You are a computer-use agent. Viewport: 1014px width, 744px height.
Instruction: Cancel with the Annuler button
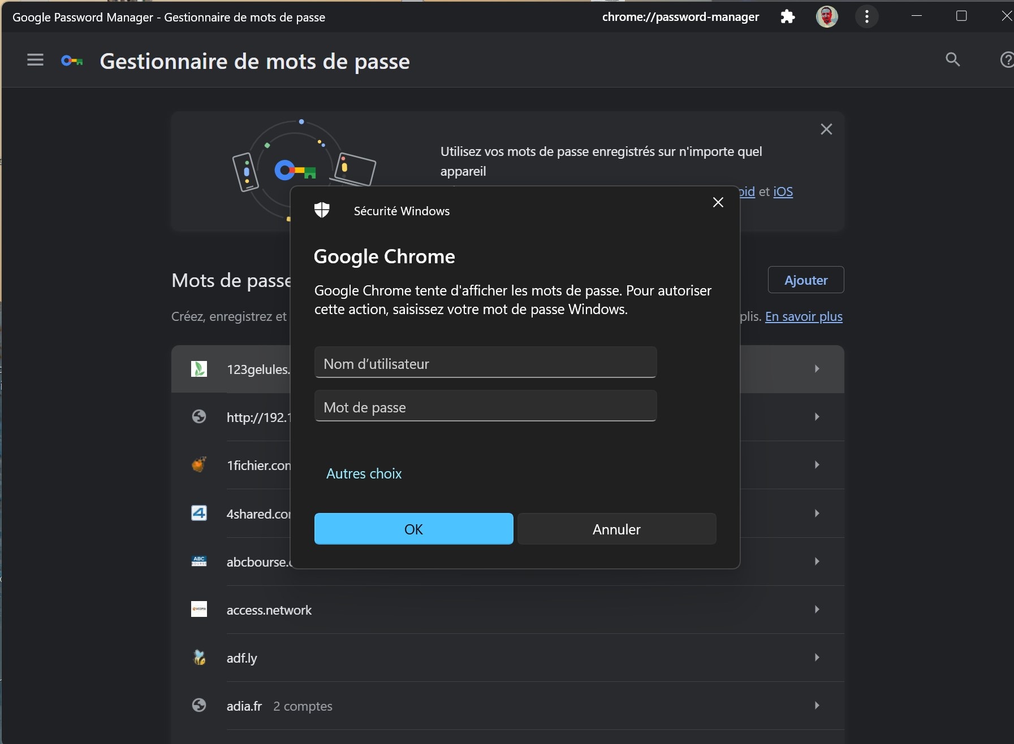[617, 529]
